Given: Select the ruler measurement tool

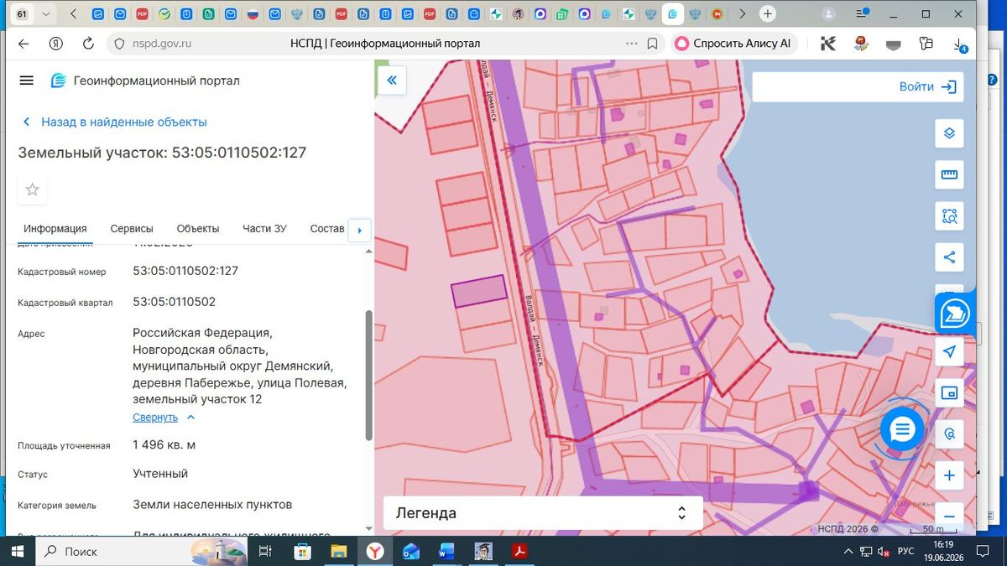Looking at the screenshot, I should pyautogui.click(x=949, y=174).
